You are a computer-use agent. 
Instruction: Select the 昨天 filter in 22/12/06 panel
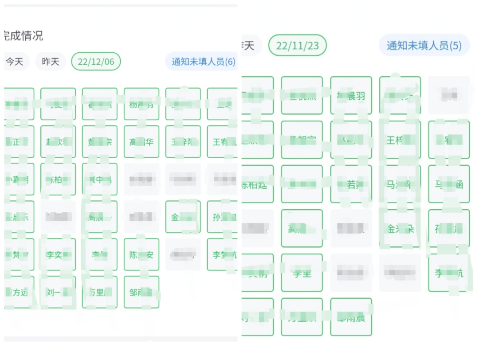click(x=51, y=62)
